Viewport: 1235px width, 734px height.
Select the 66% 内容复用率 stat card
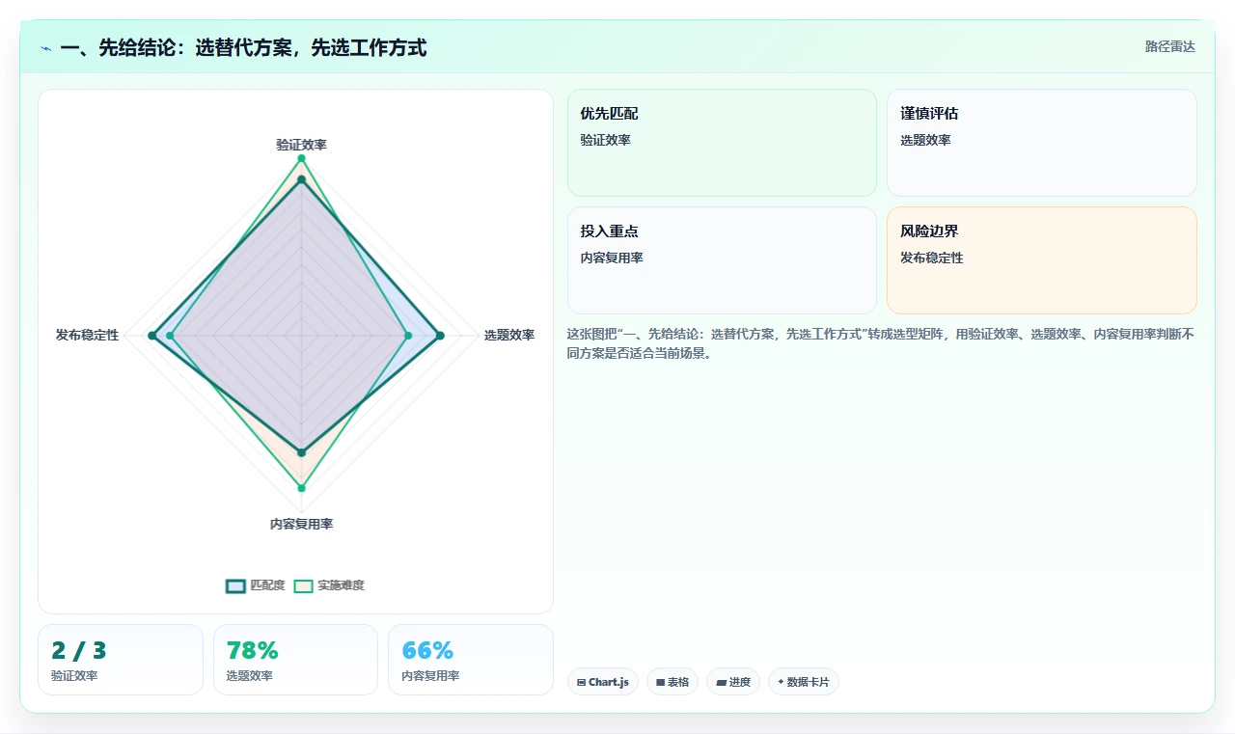pyautogui.click(x=471, y=660)
